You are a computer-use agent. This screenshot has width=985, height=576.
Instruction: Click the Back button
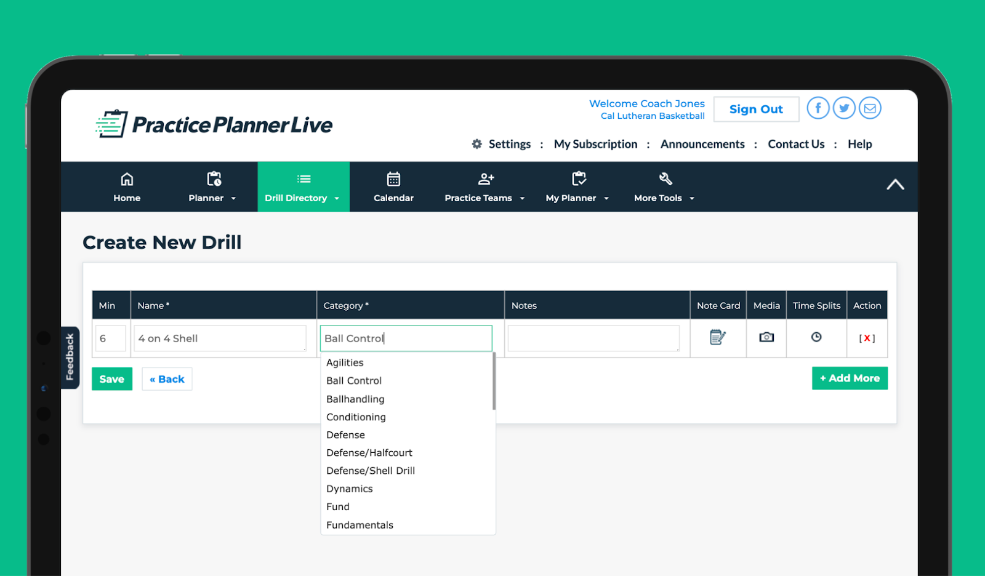pyautogui.click(x=167, y=379)
